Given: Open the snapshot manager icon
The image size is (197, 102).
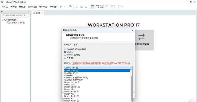Looking at the screenshot, I should 86,7.
